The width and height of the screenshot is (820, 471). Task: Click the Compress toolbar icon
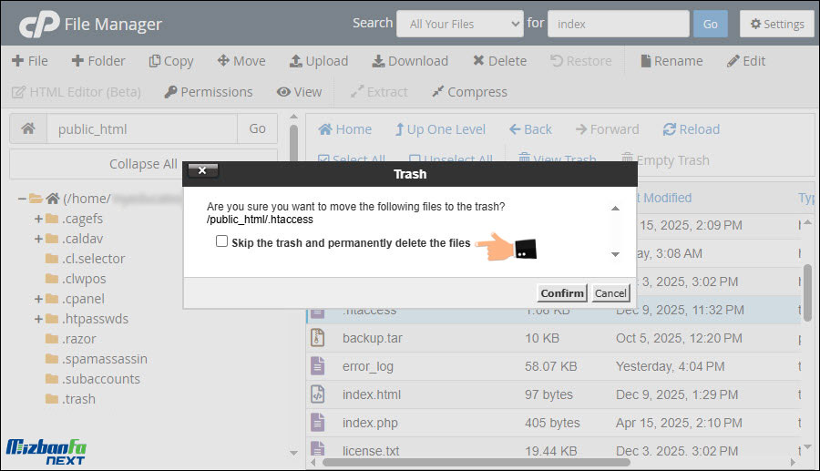click(x=438, y=92)
